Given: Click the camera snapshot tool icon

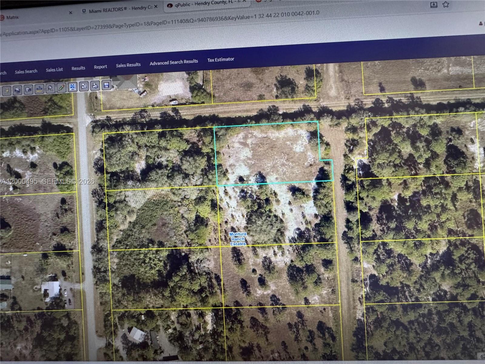Looking at the screenshot, I should 28,89.
